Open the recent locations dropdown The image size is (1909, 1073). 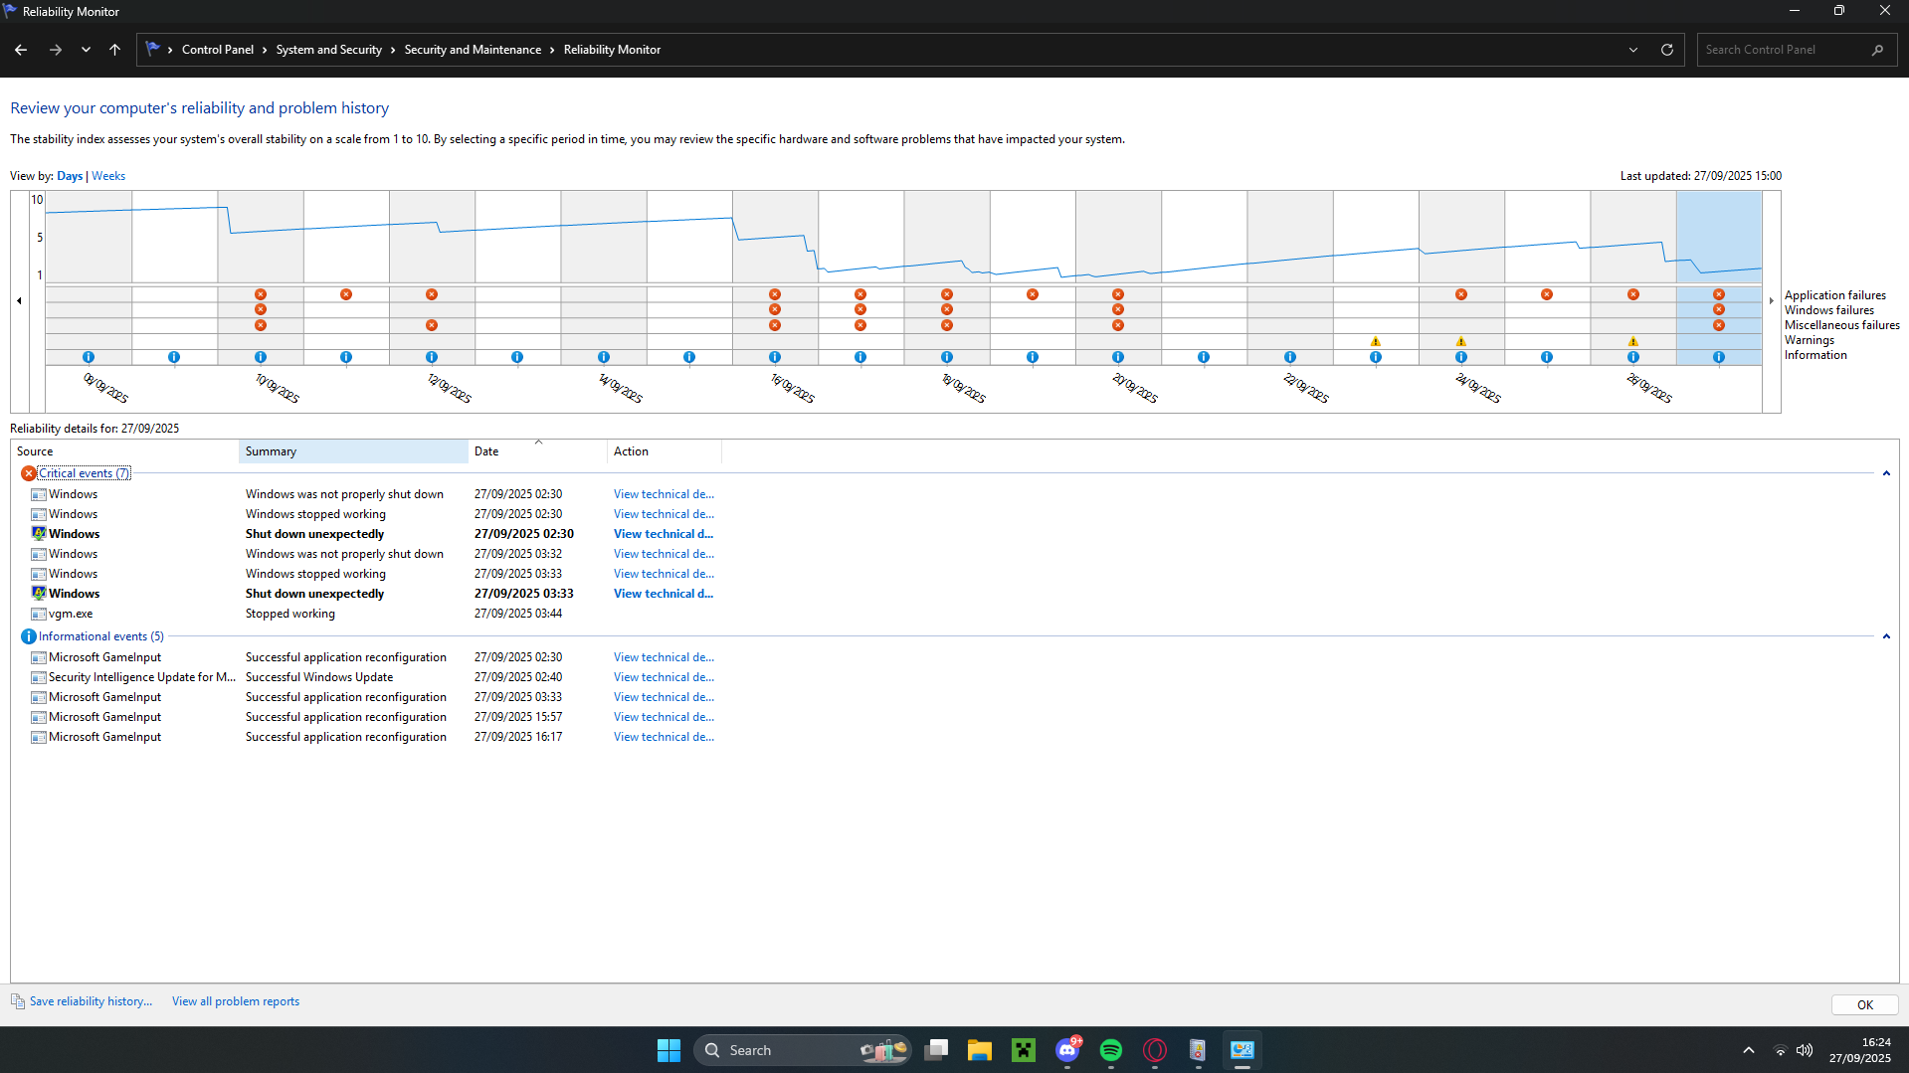coord(86,50)
